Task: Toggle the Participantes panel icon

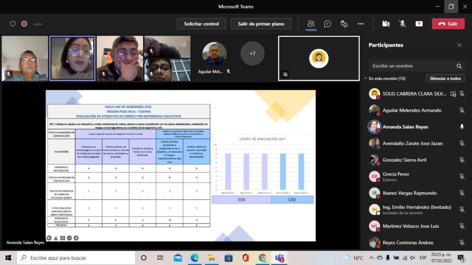Action: (x=311, y=24)
